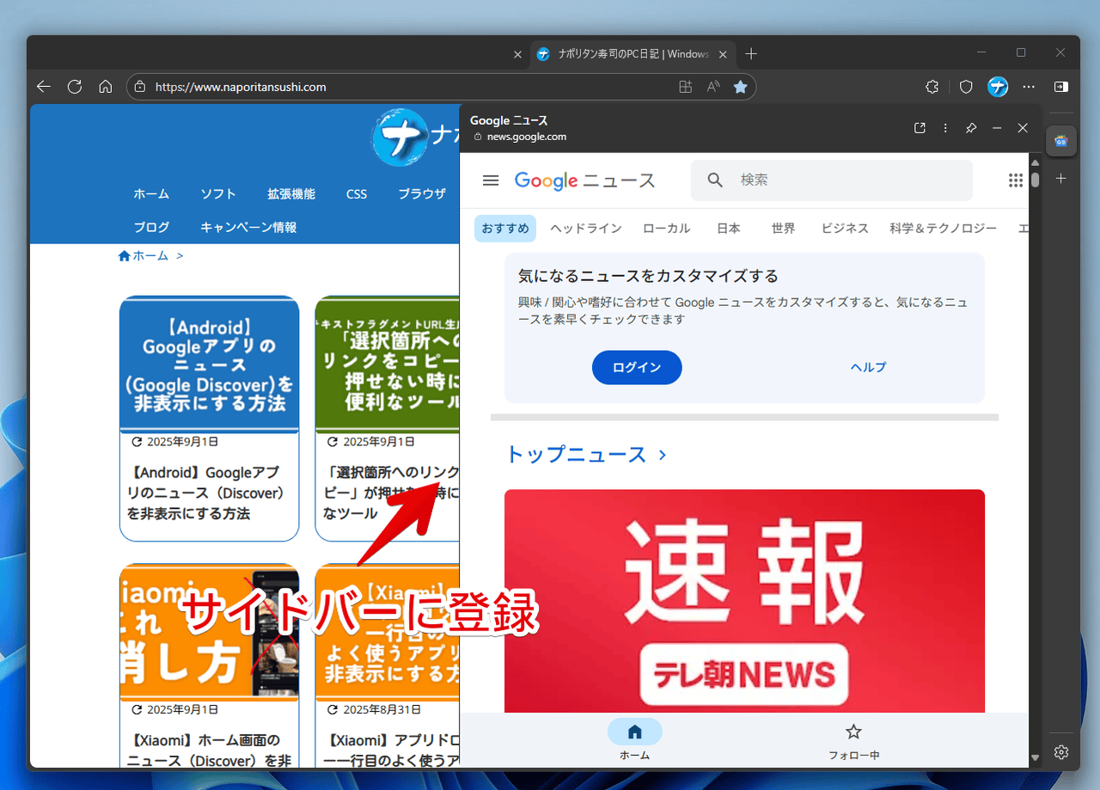The height and width of the screenshot is (790, 1100).
Task: Switch to 科学＆テクノロジー news tab
Action: pos(944,229)
